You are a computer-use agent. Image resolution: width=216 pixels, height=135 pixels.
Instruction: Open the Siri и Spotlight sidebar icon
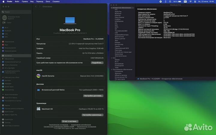click(x=3, y=68)
